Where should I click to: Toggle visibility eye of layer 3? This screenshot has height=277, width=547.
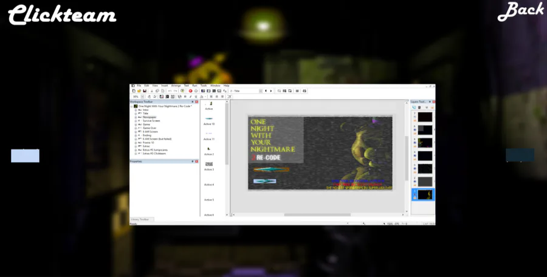pyautogui.click(x=415, y=168)
